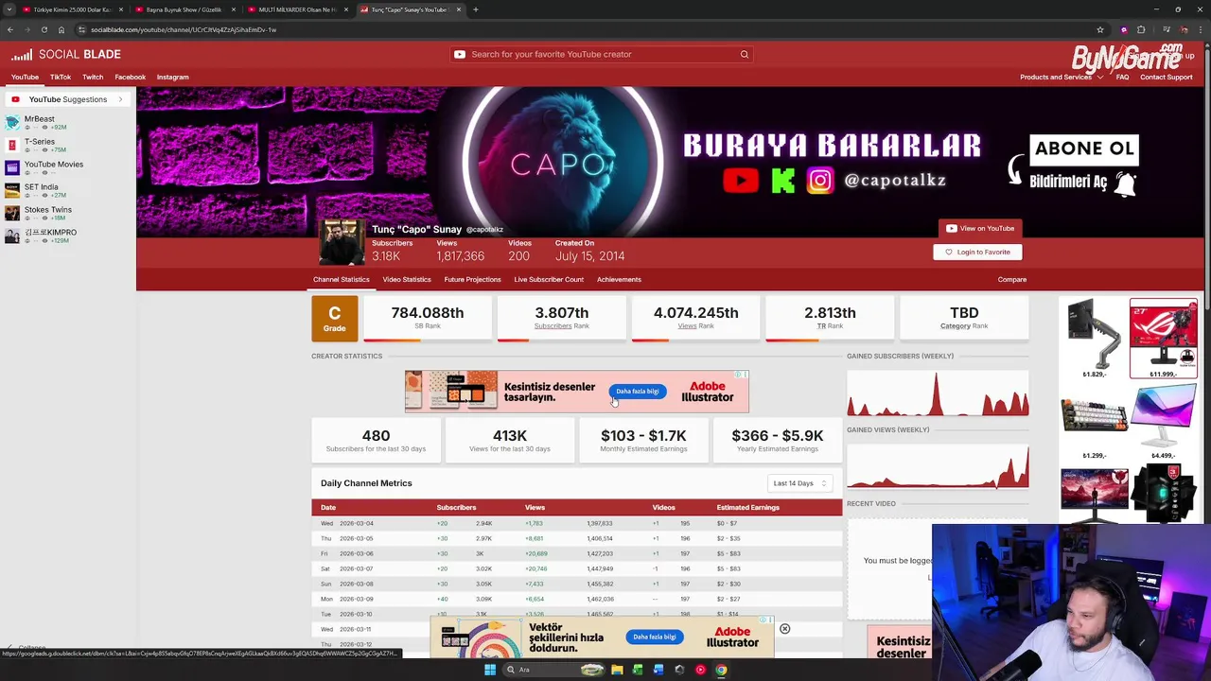Switch to the 'MULTİ MİLYARDER' browser tab
Image resolution: width=1211 pixels, height=681 pixels.
click(297, 9)
